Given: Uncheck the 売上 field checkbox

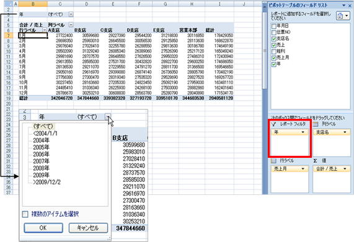Looking at the screenshot, I should (x=273, y=45).
